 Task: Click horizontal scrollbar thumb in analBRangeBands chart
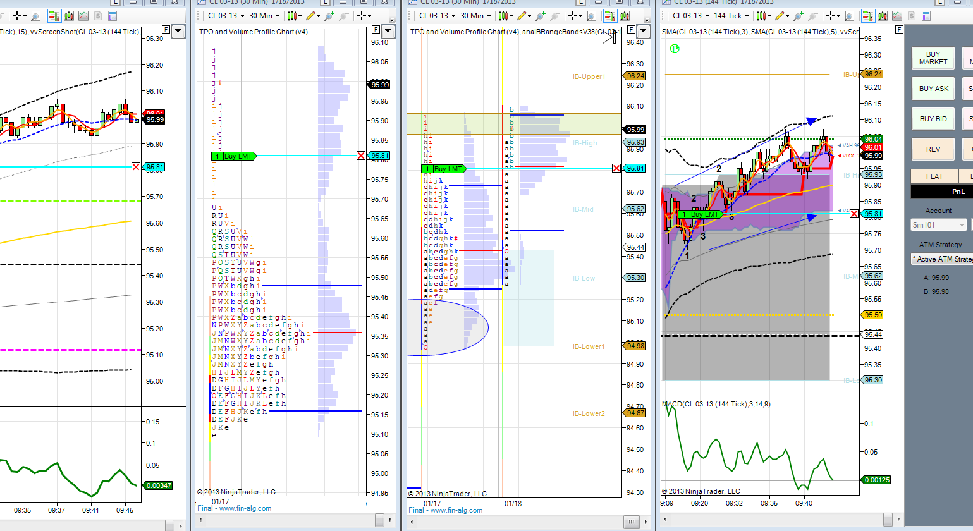[631, 522]
